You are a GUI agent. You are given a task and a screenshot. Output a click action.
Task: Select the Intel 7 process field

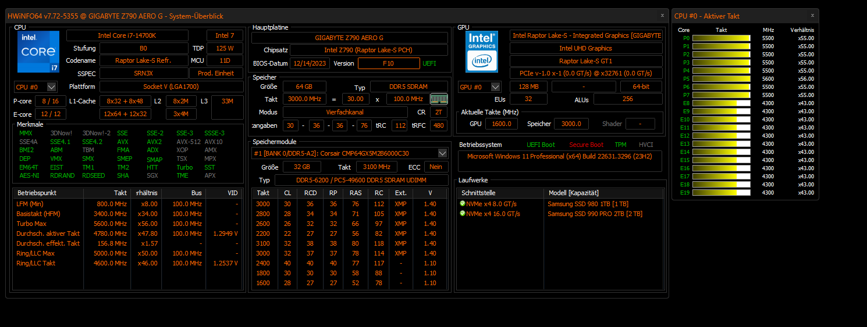225,35
